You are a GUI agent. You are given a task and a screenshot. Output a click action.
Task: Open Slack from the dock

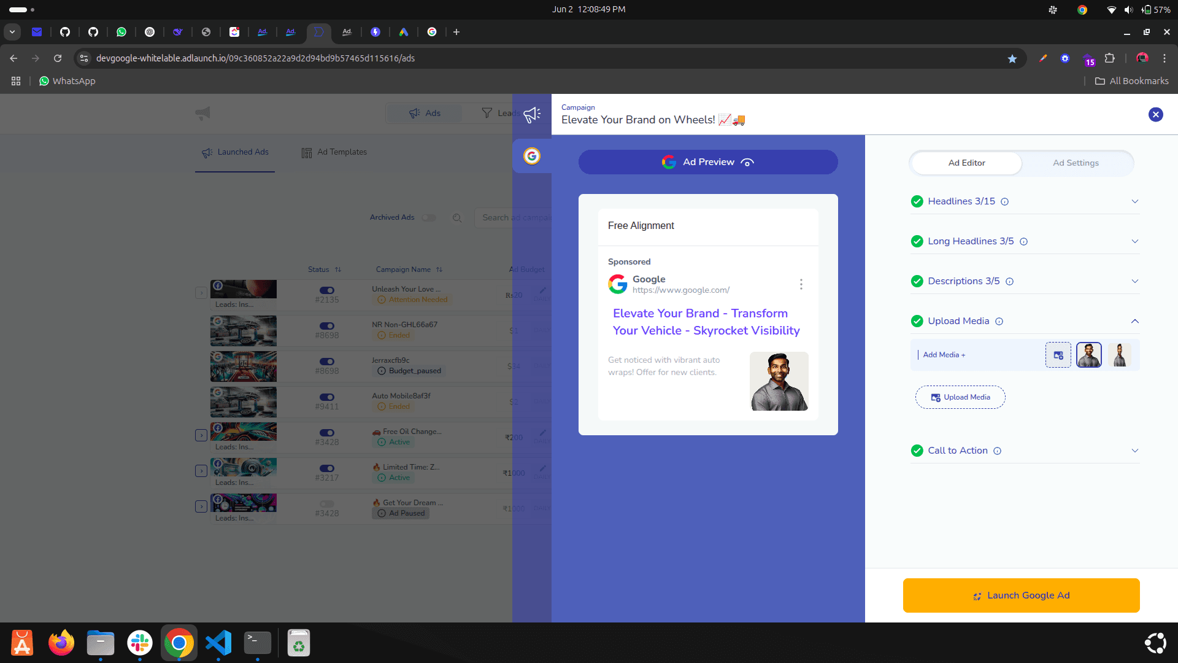click(140, 643)
